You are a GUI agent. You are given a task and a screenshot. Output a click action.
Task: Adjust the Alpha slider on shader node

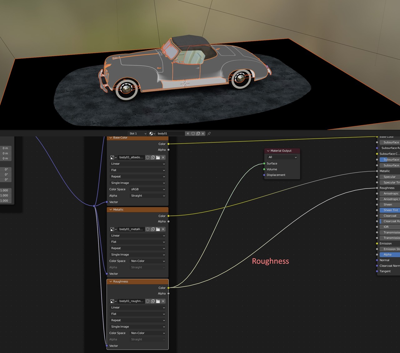click(390, 255)
